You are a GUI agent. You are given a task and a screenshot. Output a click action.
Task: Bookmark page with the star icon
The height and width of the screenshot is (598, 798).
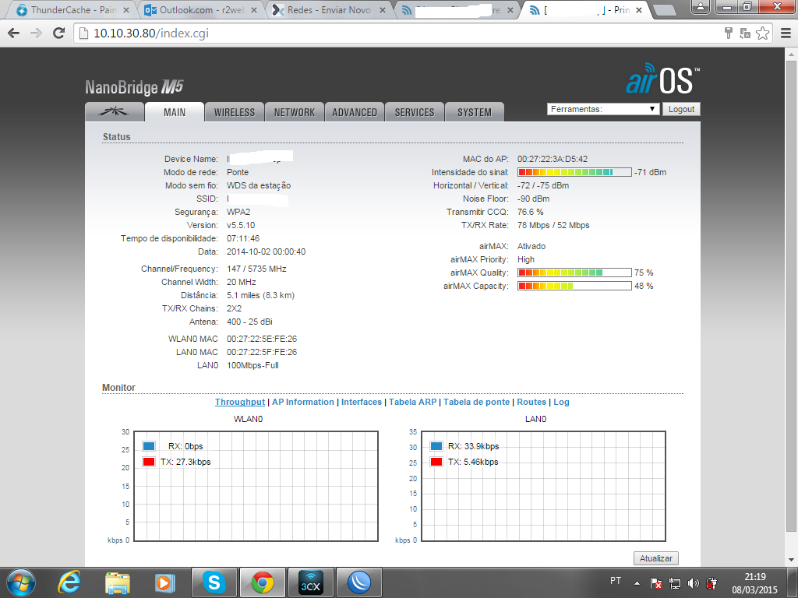pos(762,33)
